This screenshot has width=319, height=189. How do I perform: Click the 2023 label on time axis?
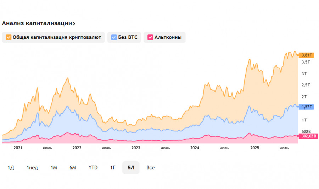pos(135,148)
